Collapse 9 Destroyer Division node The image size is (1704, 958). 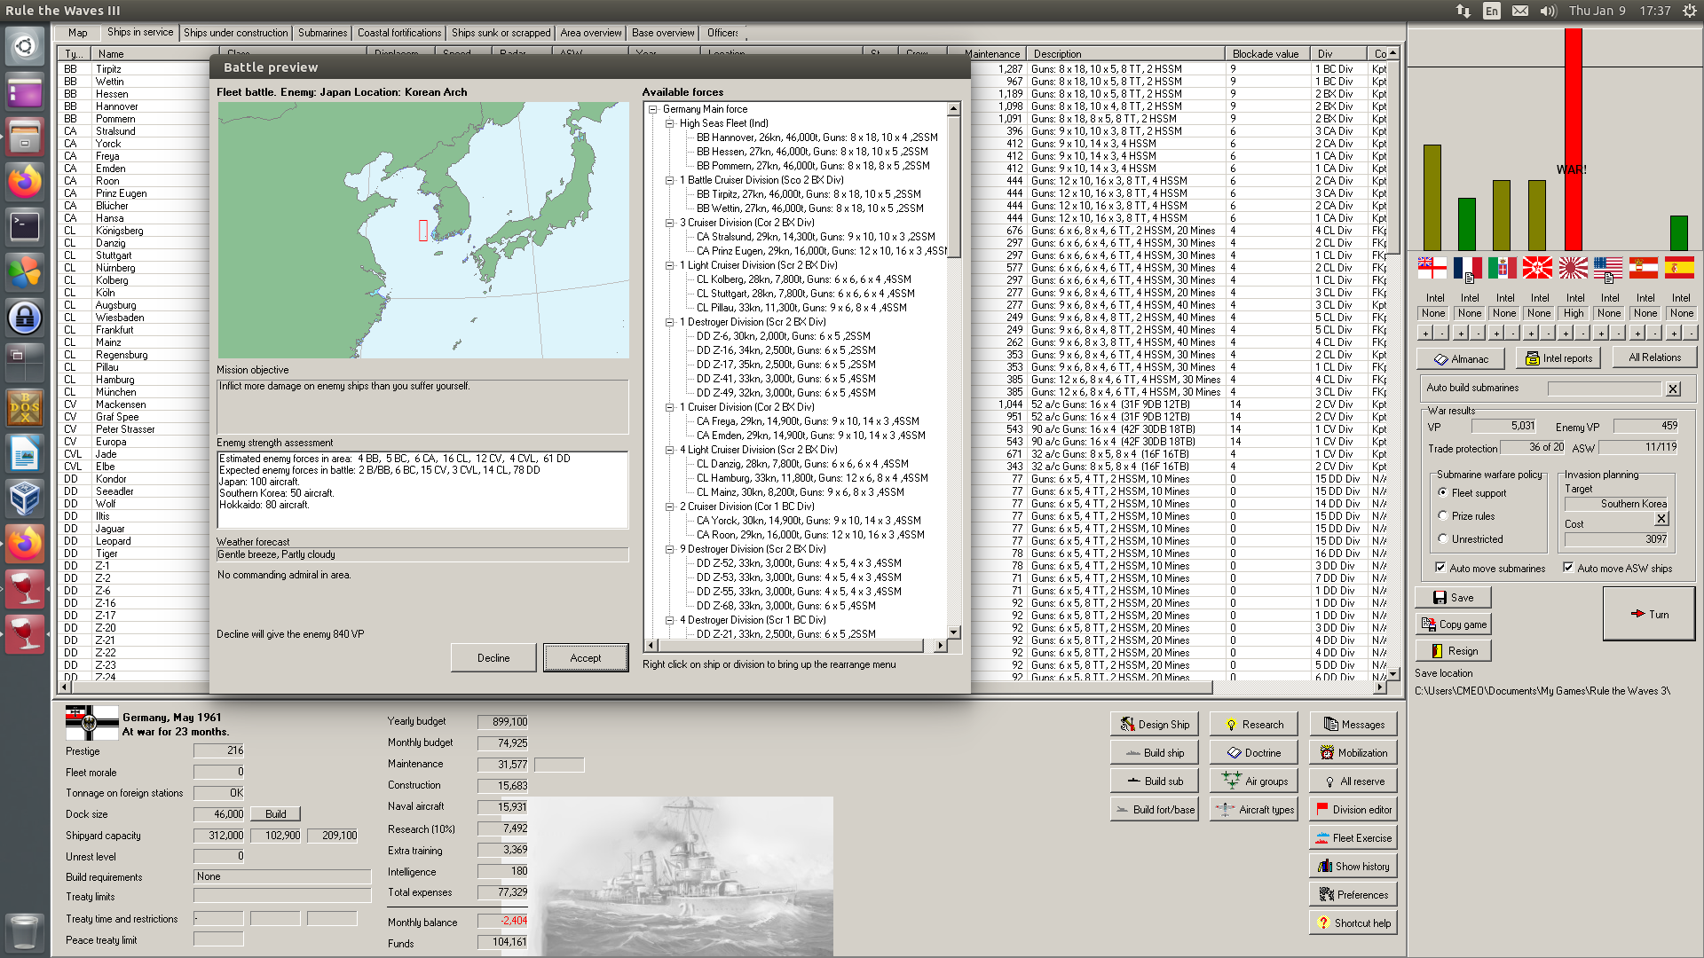coord(670,549)
